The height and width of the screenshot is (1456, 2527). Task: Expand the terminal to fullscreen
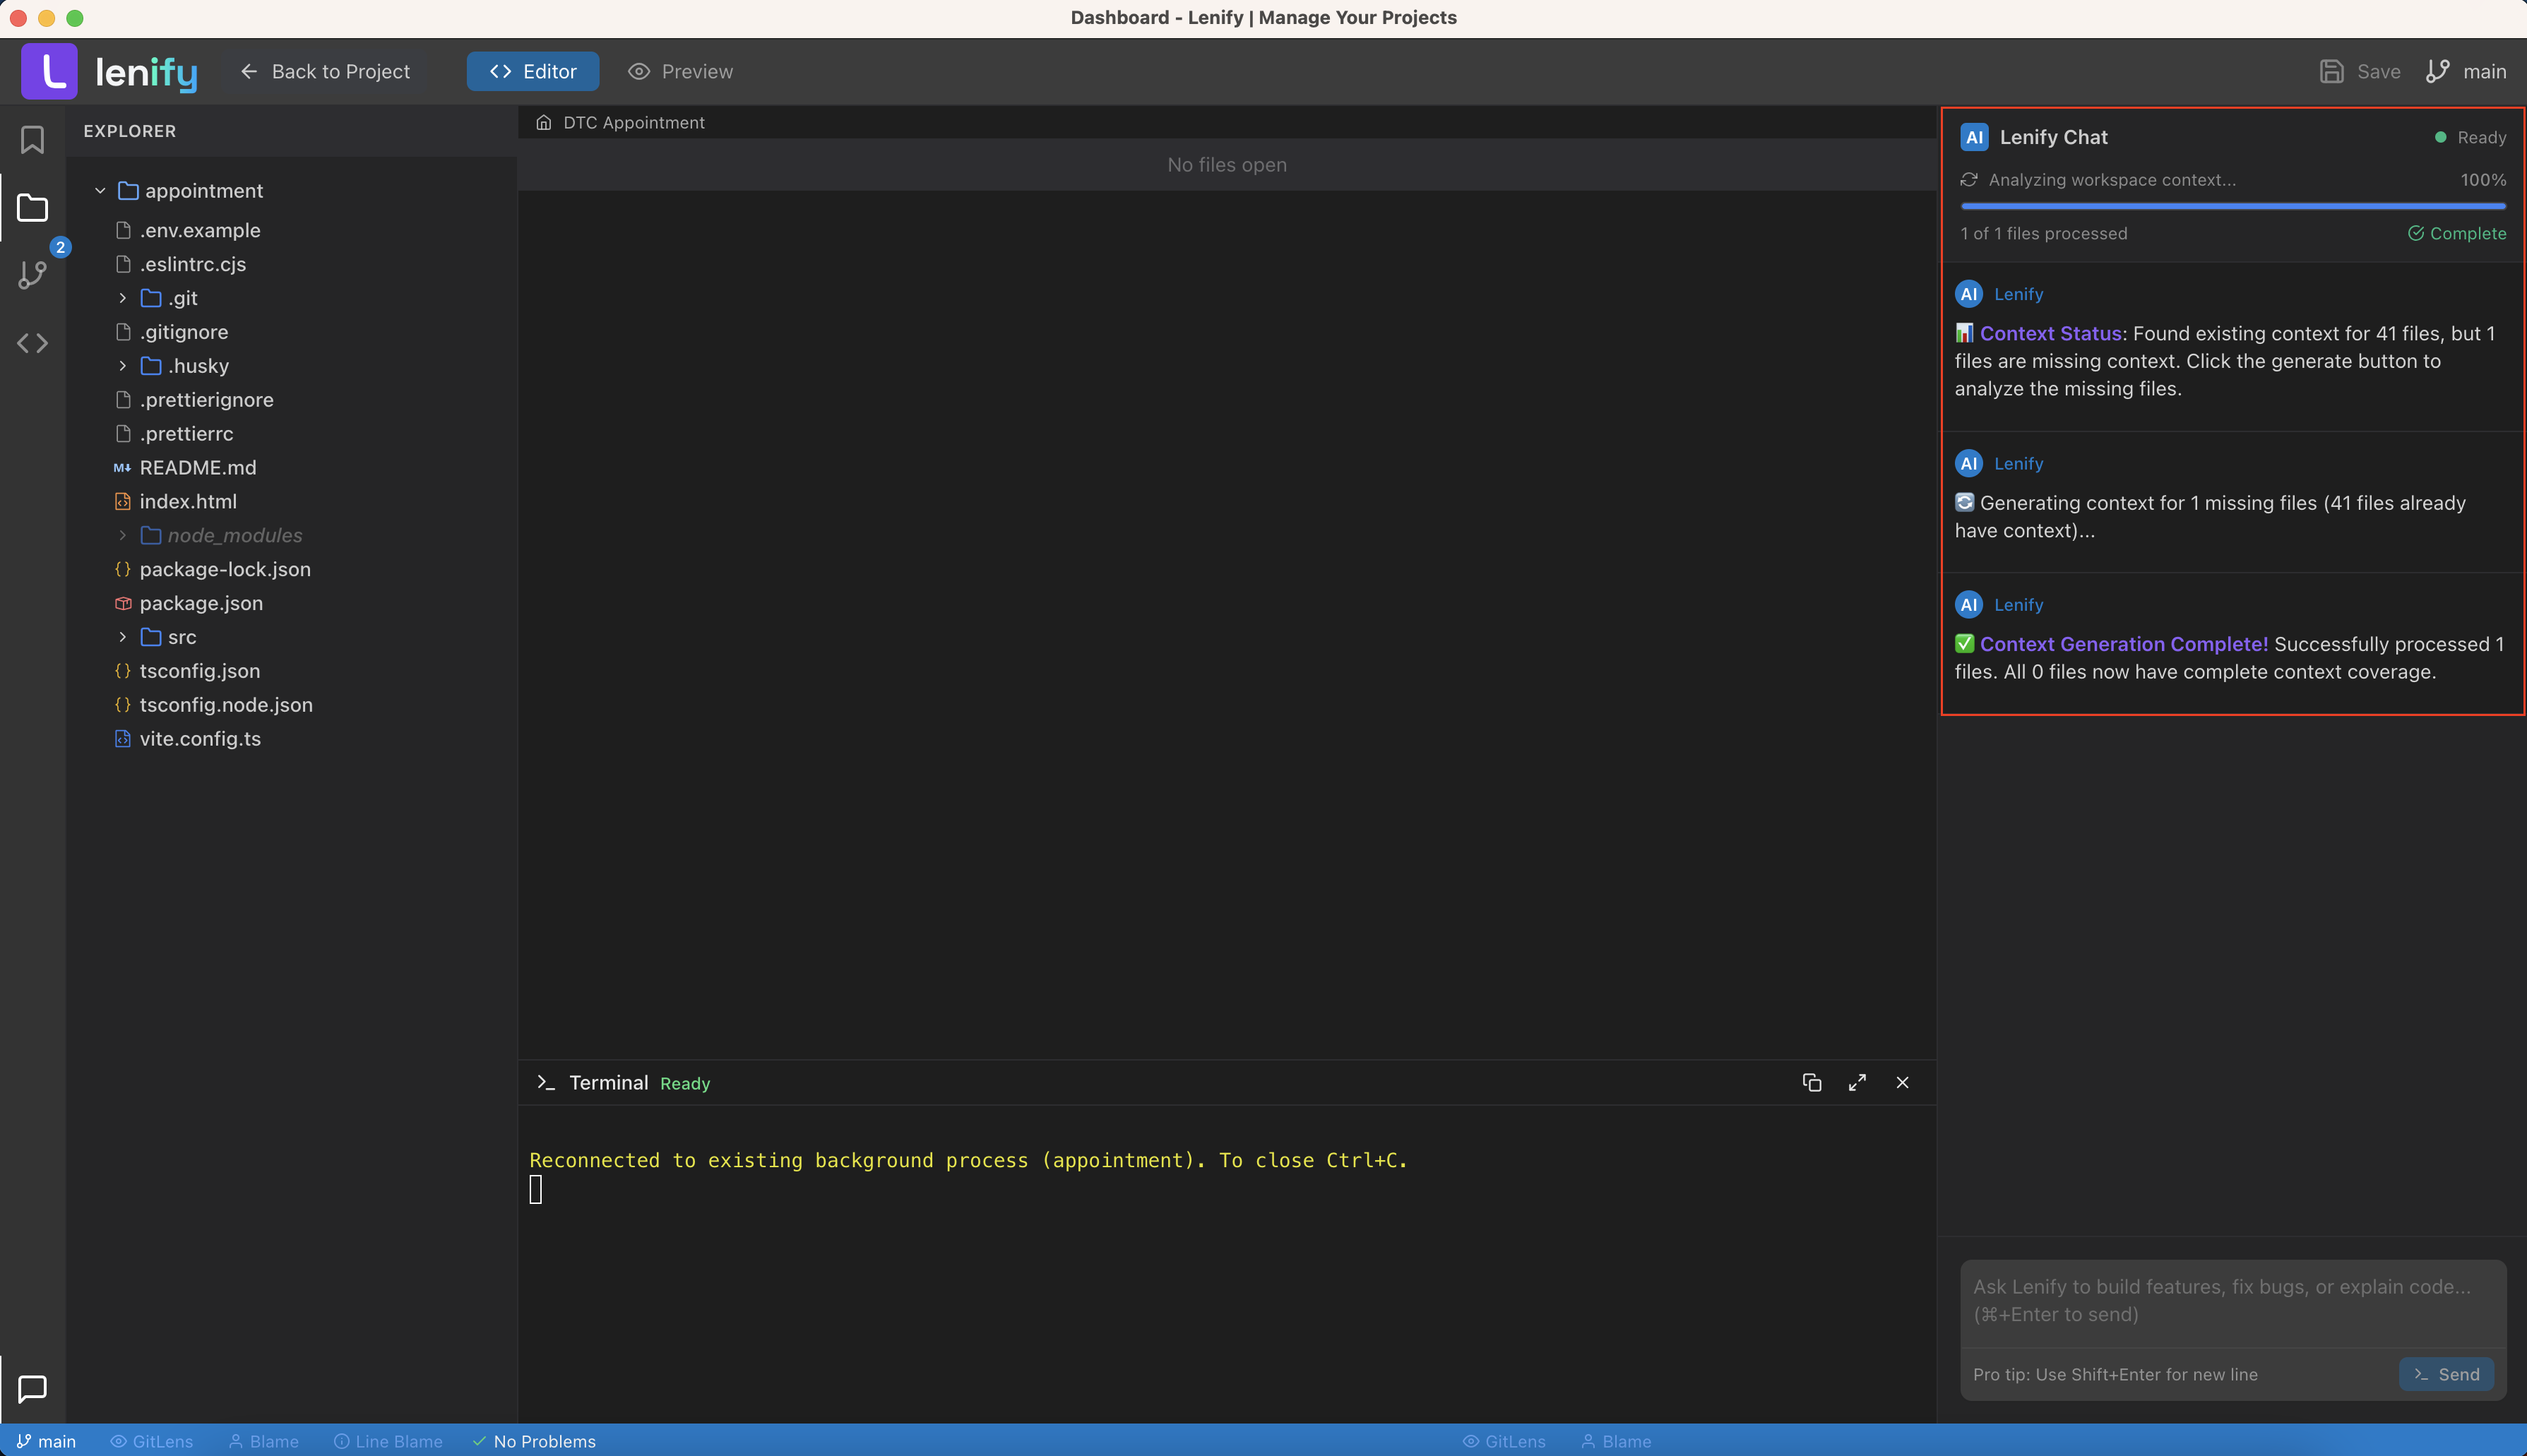(x=1857, y=1082)
